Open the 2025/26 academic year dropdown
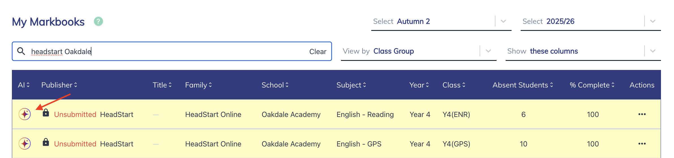Viewport: 674px width, 158px height. [x=652, y=22]
